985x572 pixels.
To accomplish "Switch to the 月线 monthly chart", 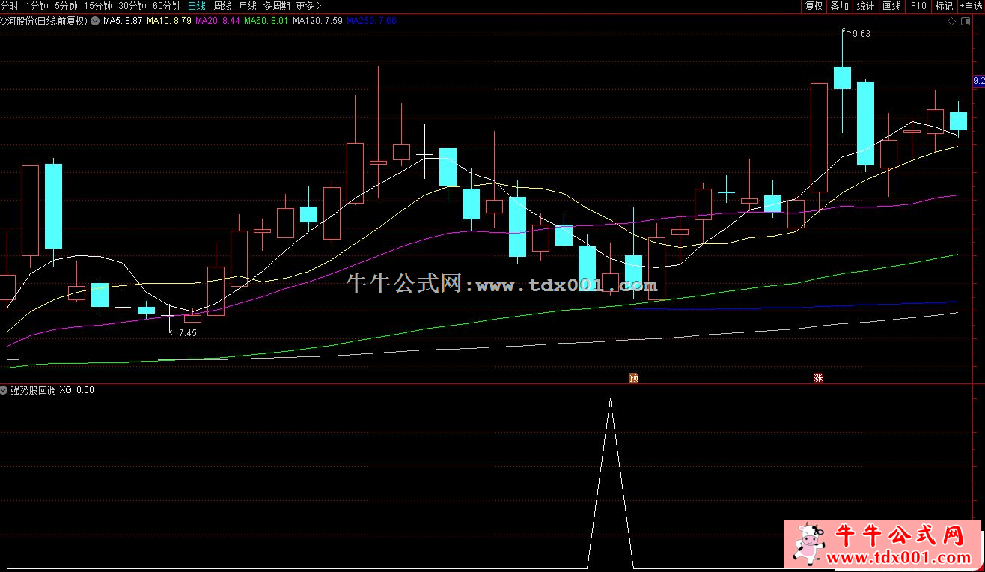I will pyautogui.click(x=247, y=6).
